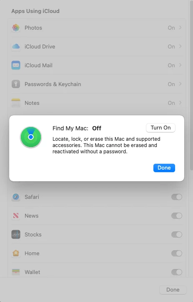Click the Notes app icon
Image resolution: width=193 pixels, height=302 pixels.
[16, 103]
